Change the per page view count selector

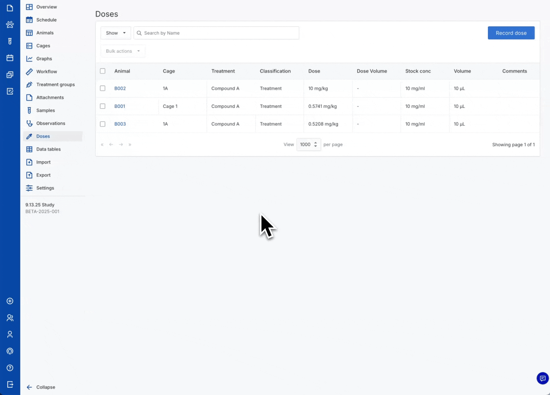coord(308,144)
